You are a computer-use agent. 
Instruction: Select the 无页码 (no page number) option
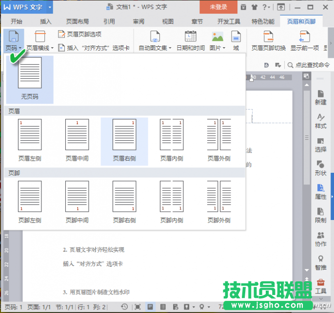coord(29,79)
